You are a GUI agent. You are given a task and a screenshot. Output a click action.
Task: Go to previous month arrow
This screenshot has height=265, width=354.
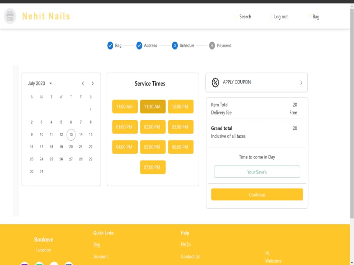[83, 83]
